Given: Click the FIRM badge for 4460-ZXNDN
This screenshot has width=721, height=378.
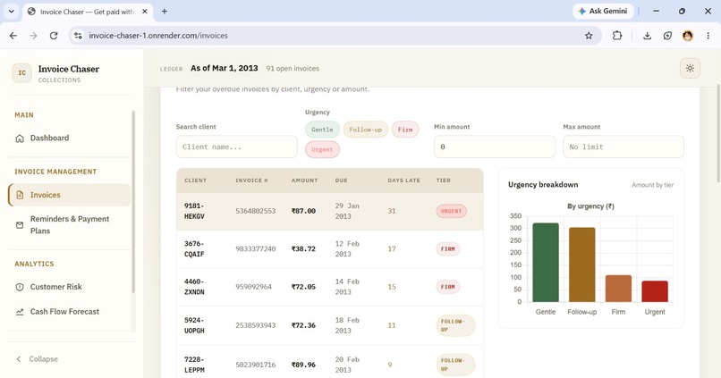Looking at the screenshot, I should coord(448,287).
